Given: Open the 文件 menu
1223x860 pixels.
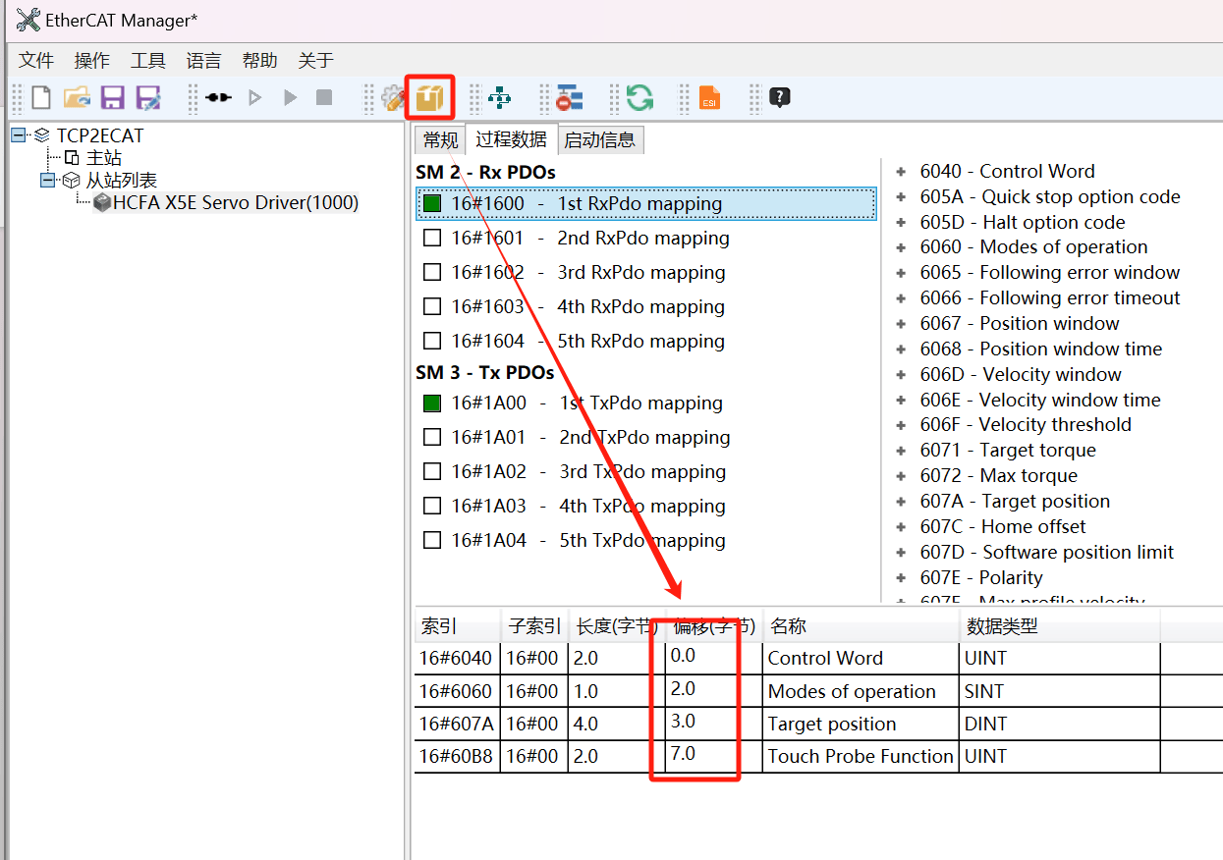Looking at the screenshot, I should pos(36,61).
